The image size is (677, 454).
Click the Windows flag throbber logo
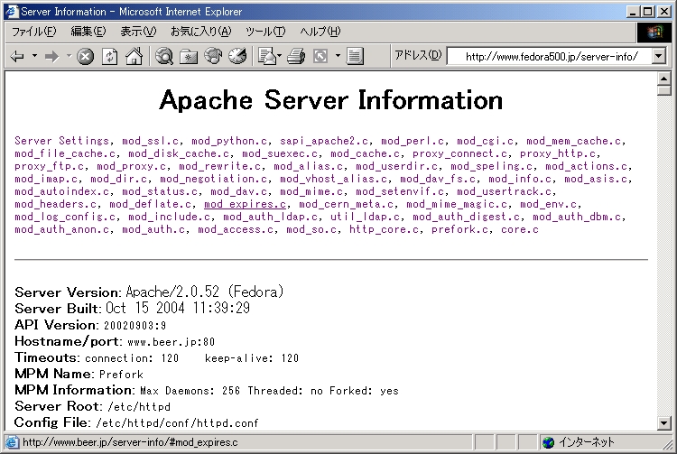(654, 32)
